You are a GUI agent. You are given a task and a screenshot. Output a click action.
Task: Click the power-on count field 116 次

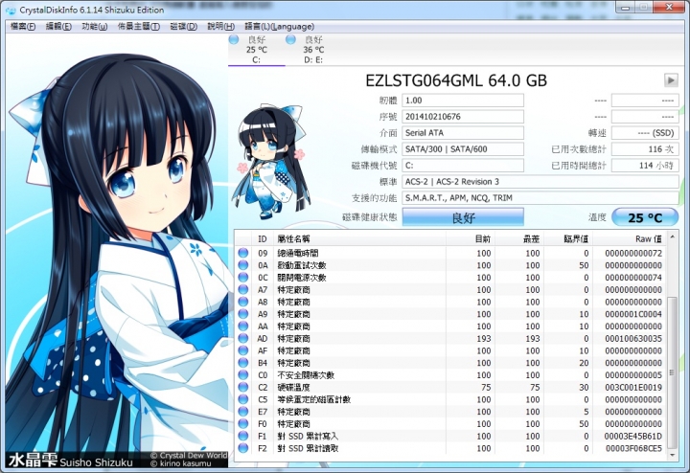645,149
